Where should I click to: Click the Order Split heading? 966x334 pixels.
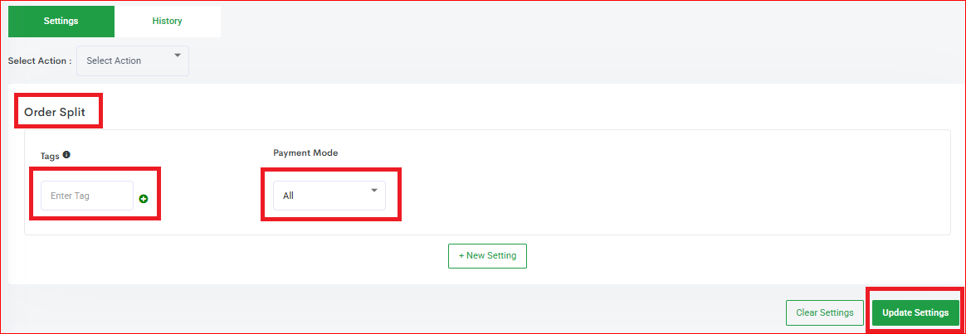pos(56,111)
